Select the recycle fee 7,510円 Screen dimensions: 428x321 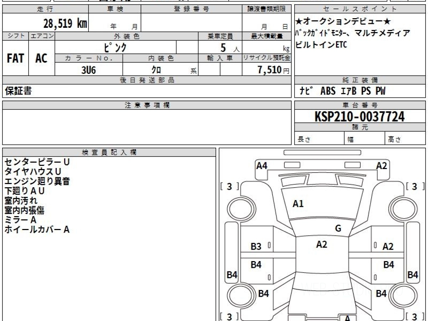tap(273, 70)
